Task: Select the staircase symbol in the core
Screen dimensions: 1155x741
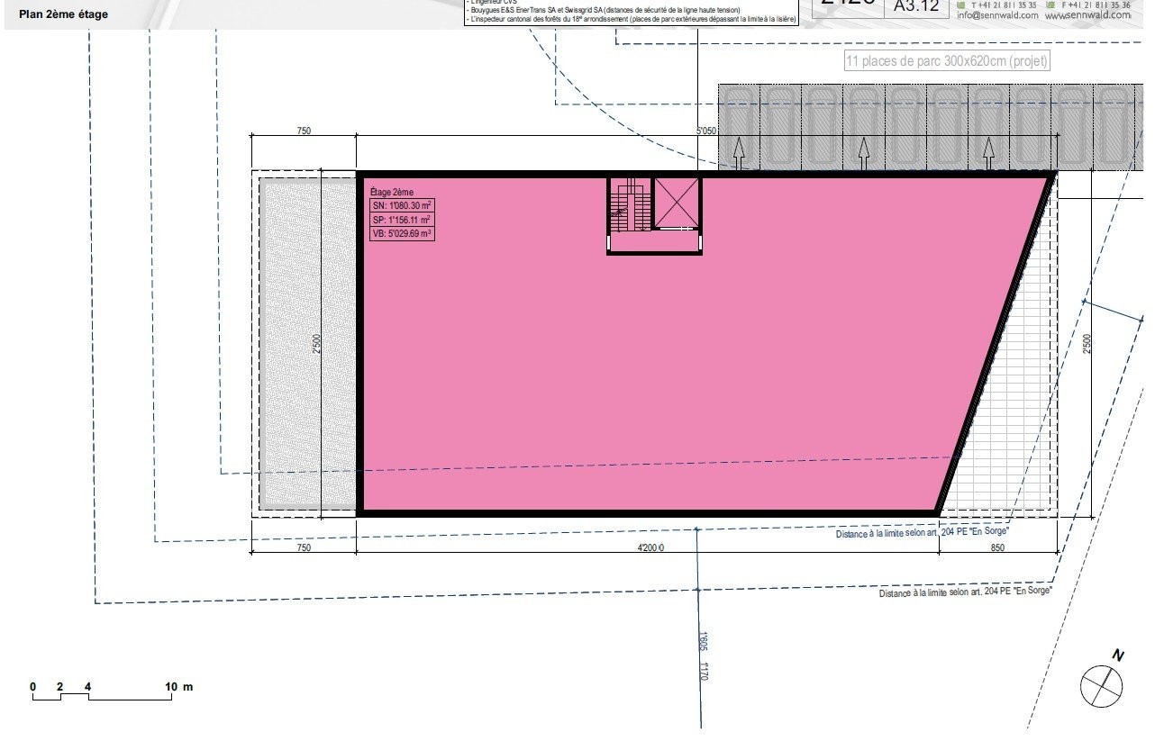Action: (x=629, y=205)
